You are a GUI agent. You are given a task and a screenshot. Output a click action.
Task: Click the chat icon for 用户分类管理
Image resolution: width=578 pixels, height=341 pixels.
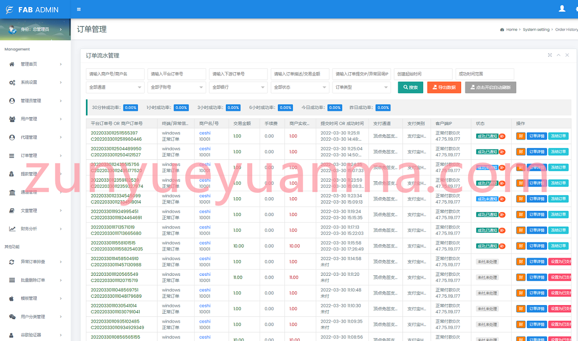(x=12, y=317)
